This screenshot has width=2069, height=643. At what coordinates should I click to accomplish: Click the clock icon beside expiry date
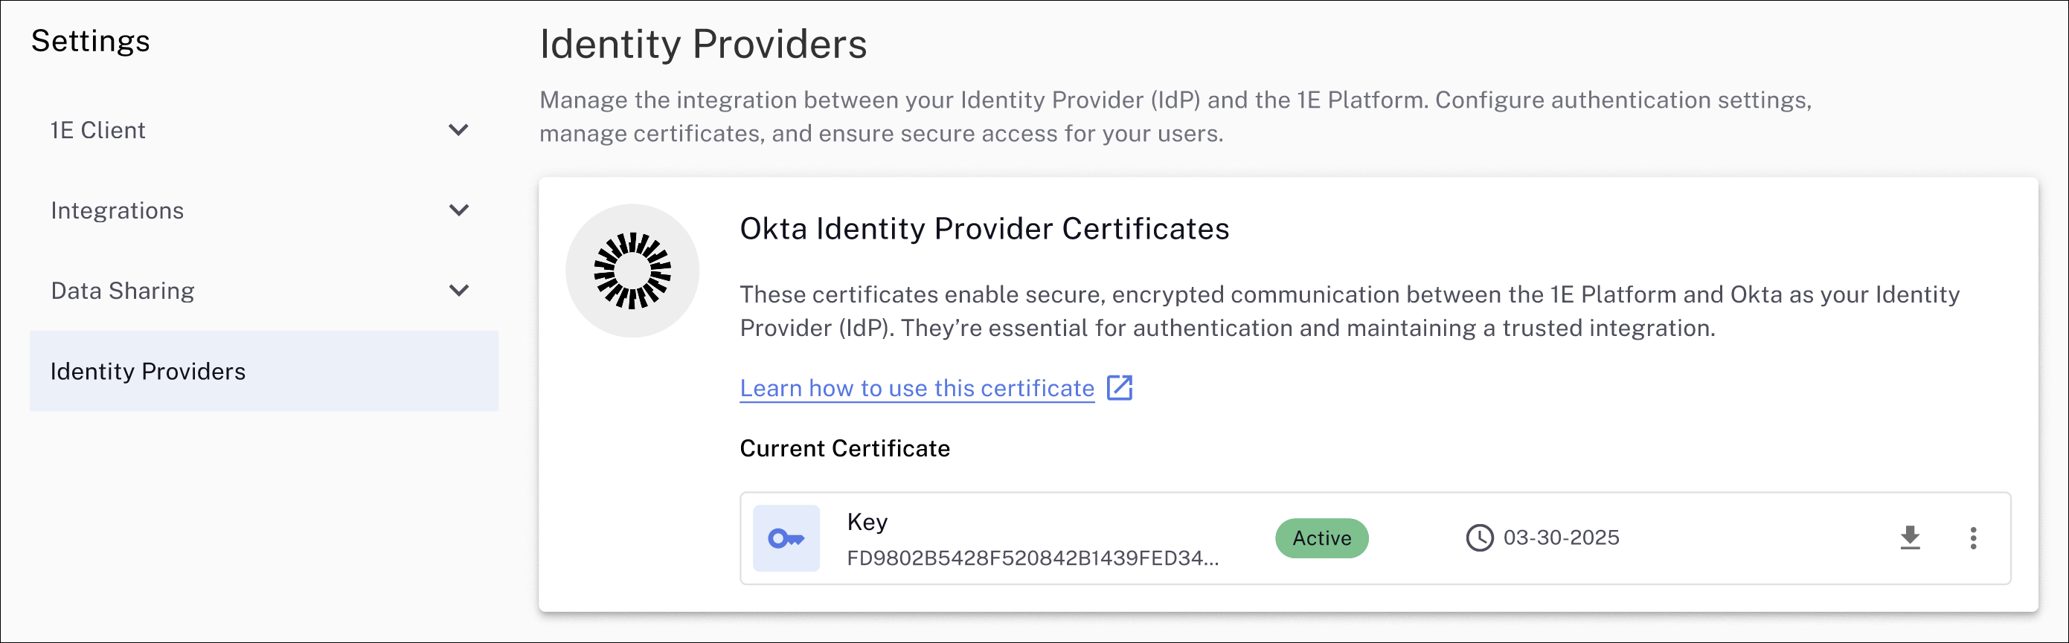(1480, 538)
